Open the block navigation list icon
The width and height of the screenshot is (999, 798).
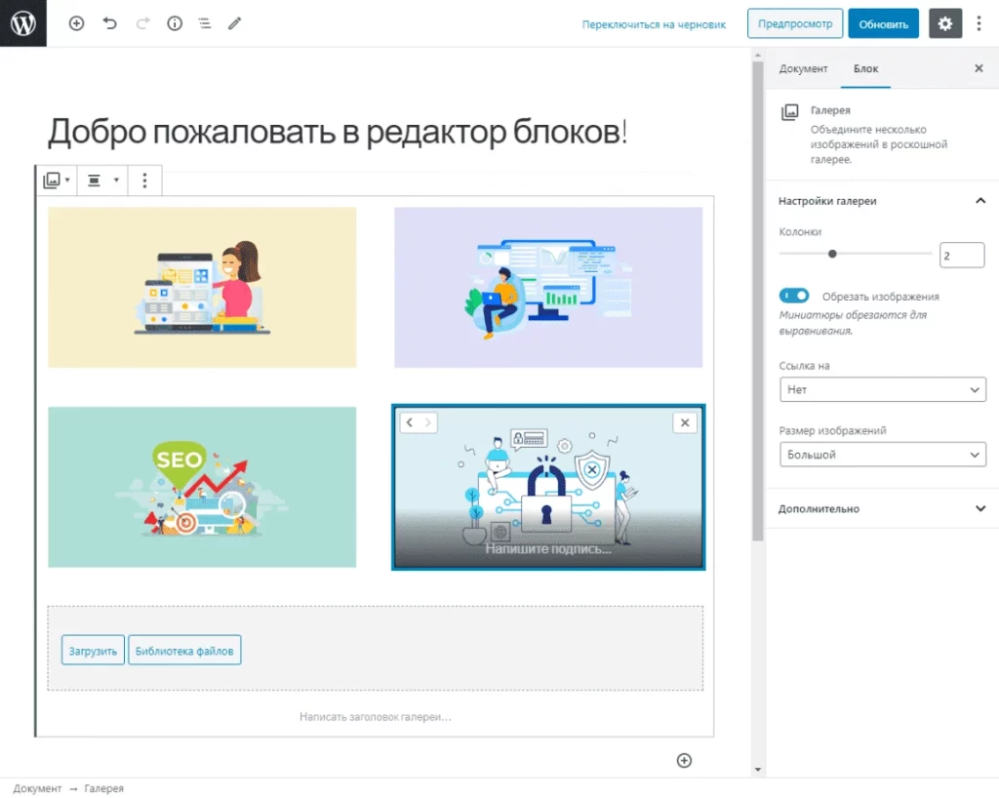204,23
